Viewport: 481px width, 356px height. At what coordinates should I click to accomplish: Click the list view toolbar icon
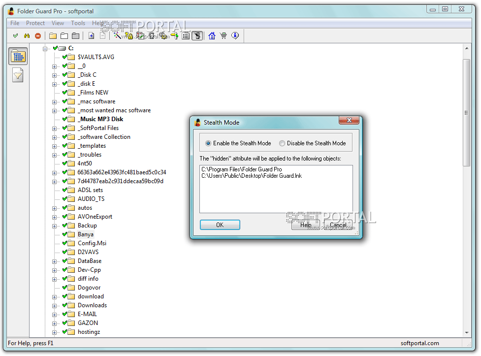186,36
